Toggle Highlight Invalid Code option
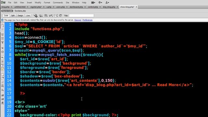The image size is (208, 117). click(x=3, y=61)
